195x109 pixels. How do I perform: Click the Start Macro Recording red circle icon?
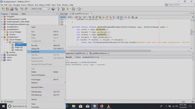point(126,17)
